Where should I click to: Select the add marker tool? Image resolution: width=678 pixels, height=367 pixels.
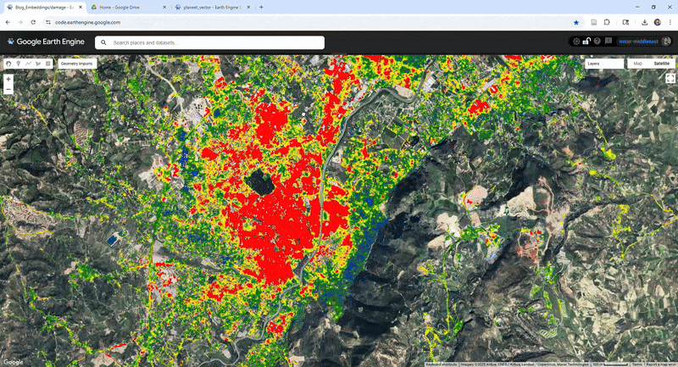click(19, 64)
